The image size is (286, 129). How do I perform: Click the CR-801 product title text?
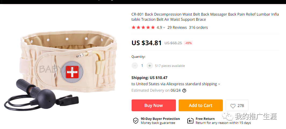click(x=205, y=17)
